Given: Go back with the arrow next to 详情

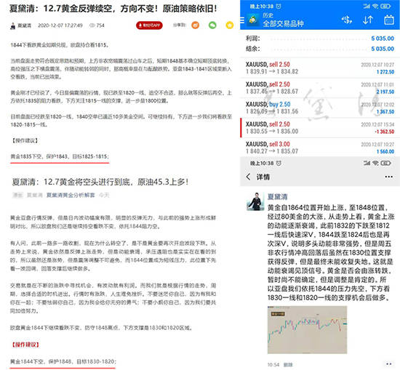Looking at the screenshot, I should point(248,177).
